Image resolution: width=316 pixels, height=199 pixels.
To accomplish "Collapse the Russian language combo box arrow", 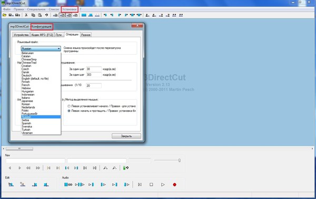I will (58, 48).
